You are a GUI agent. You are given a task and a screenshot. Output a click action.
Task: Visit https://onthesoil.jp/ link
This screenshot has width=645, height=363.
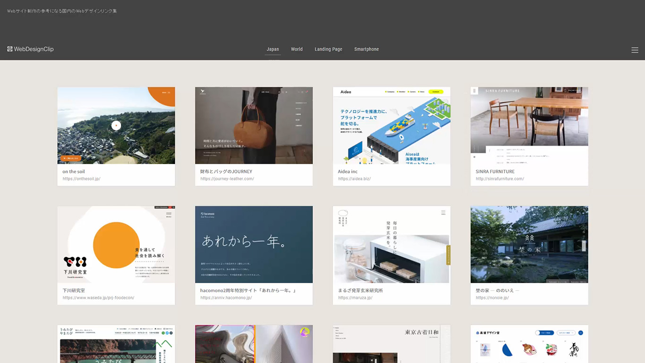pos(81,179)
